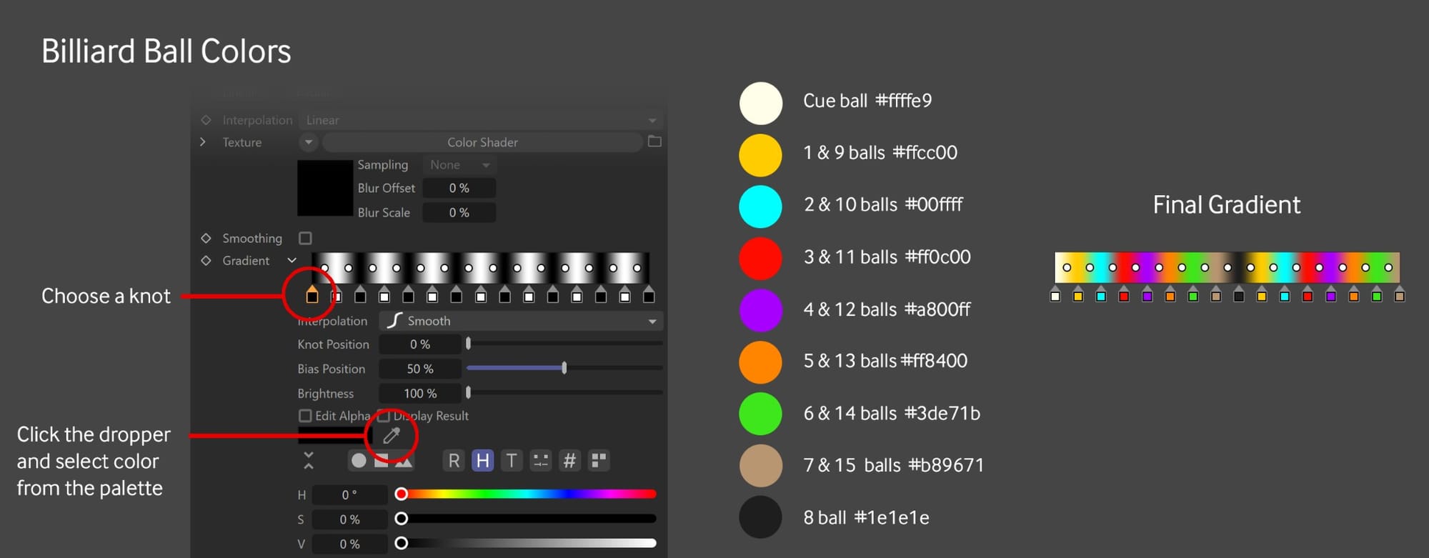The height and width of the screenshot is (558, 1429).
Task: Click the V 0 % value field
Action: click(349, 544)
